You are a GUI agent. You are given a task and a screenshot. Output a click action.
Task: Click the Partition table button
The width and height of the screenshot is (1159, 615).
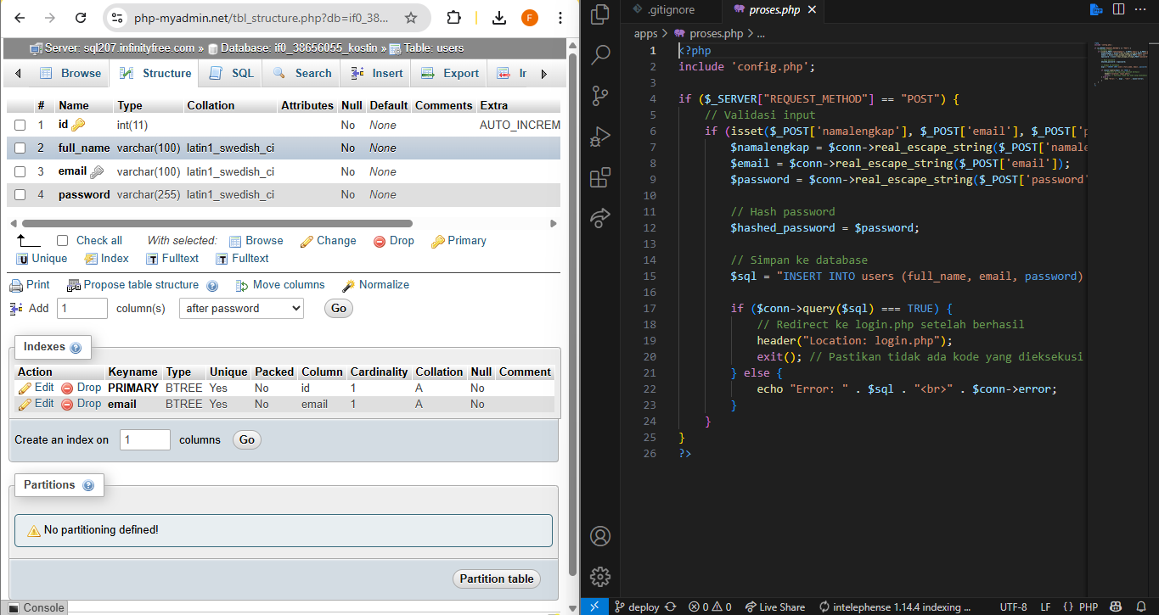tap(497, 579)
